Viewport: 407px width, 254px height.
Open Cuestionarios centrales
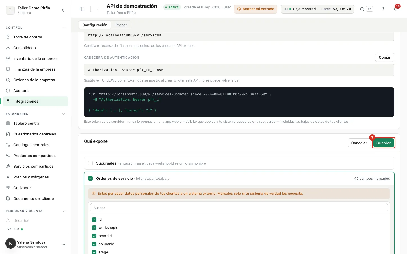[x=35, y=134]
